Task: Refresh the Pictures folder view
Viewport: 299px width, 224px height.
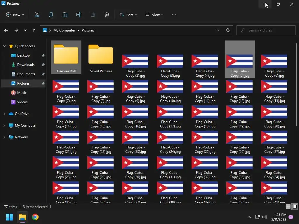Action: [x=228, y=30]
